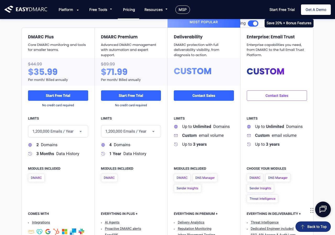Click Start Free Trial in the header
This screenshot has height=235, width=335.
coord(282,10)
